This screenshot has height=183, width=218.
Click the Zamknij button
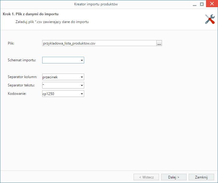pyautogui.click(x=201, y=177)
